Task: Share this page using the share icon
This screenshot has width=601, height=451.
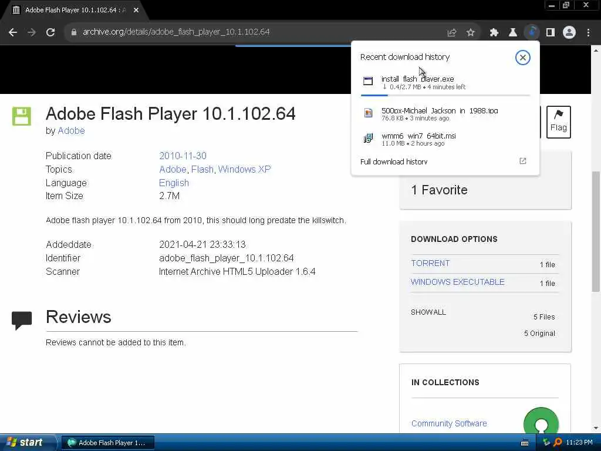Action: (452, 33)
